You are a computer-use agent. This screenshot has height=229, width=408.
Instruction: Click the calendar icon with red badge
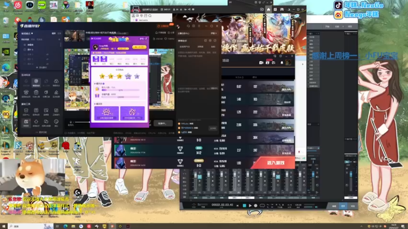pyautogui.click(x=267, y=62)
